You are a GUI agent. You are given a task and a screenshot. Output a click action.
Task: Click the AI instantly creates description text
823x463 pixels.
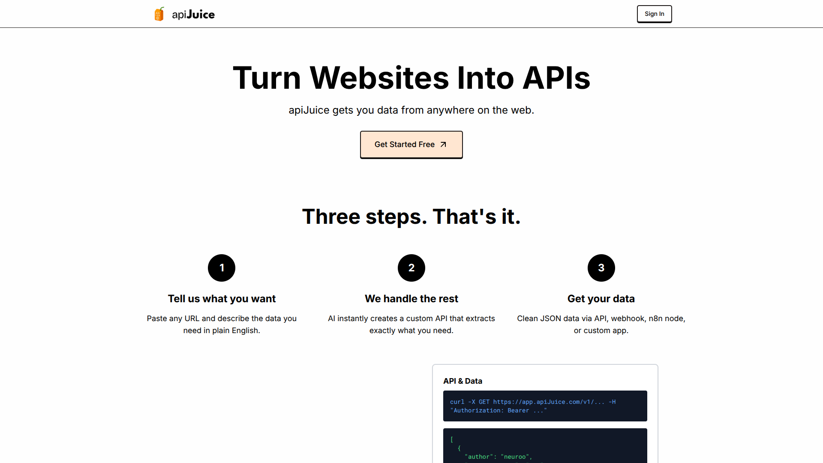(x=411, y=325)
